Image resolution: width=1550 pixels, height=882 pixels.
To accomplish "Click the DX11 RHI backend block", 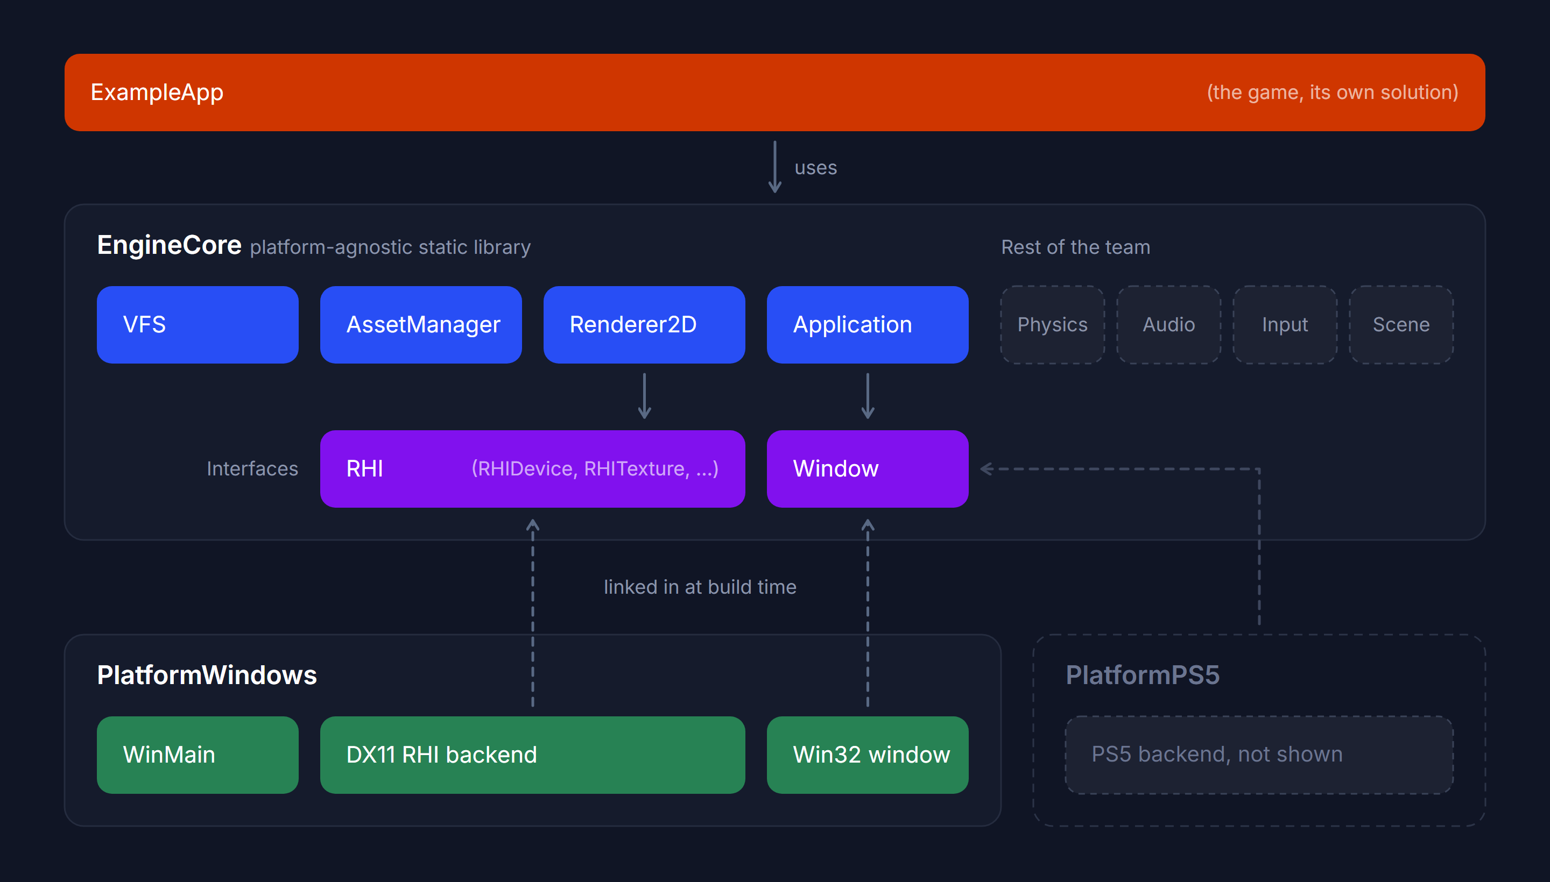I will coord(532,755).
